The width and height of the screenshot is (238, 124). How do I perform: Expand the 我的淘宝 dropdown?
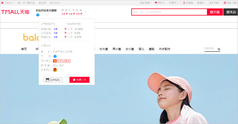[146, 3]
